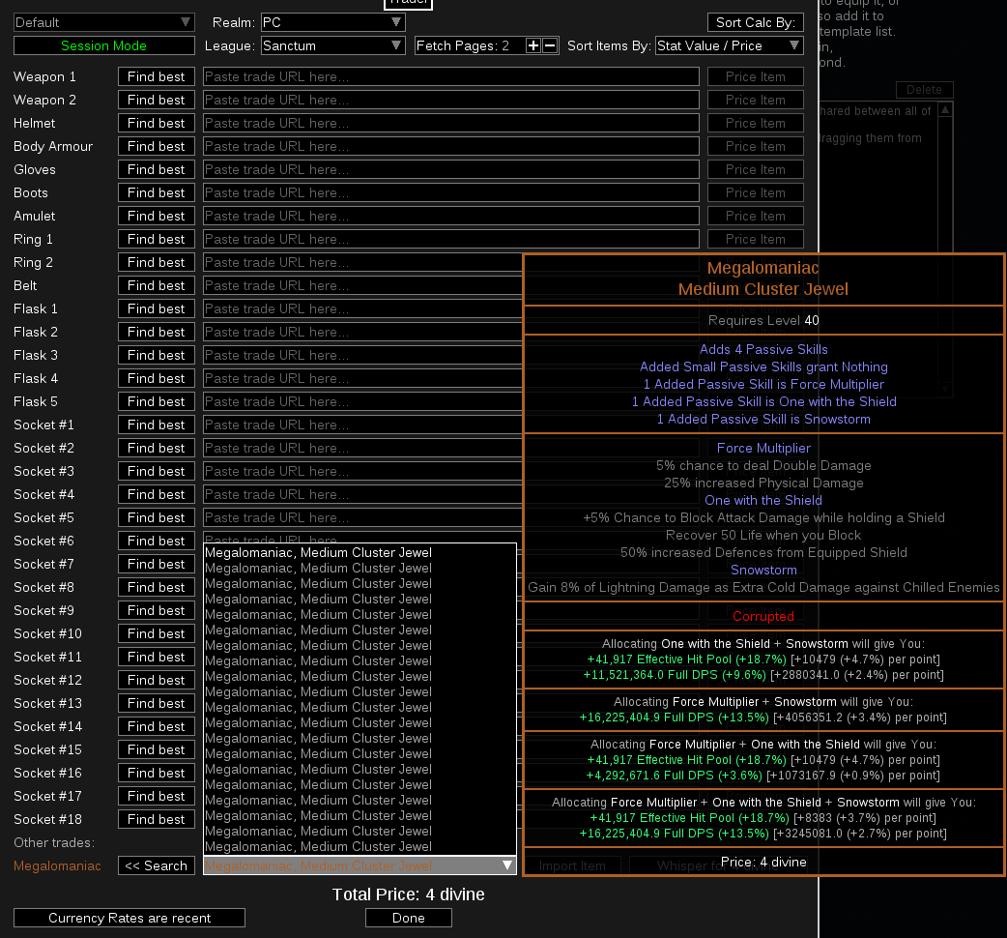Focus Weapon 1 trade URL field
Image resolution: width=1007 pixels, height=938 pixels.
point(451,76)
